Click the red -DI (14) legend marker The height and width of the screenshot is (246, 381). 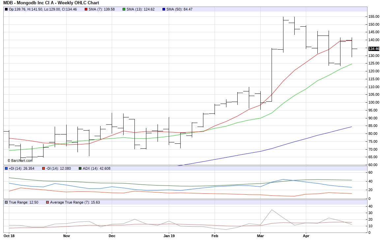point(43,168)
